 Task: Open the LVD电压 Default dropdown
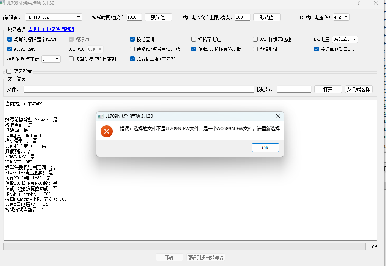tap(345, 39)
